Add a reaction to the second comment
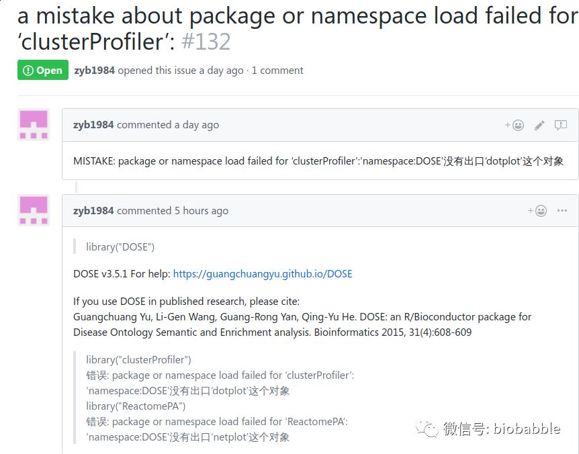Image resolution: width=579 pixels, height=454 pixels. 537,211
